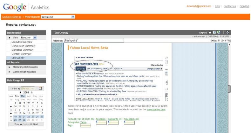Go to next year arrow after 2006
This screenshot has width=251, height=133.
(x=32, y=92)
